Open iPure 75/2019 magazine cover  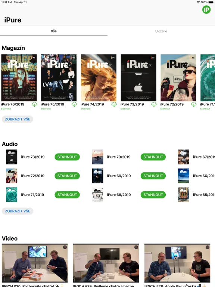pos(59,78)
